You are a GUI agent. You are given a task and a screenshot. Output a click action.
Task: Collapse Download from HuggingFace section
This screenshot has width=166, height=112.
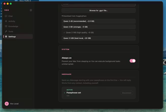[x=74, y=16]
